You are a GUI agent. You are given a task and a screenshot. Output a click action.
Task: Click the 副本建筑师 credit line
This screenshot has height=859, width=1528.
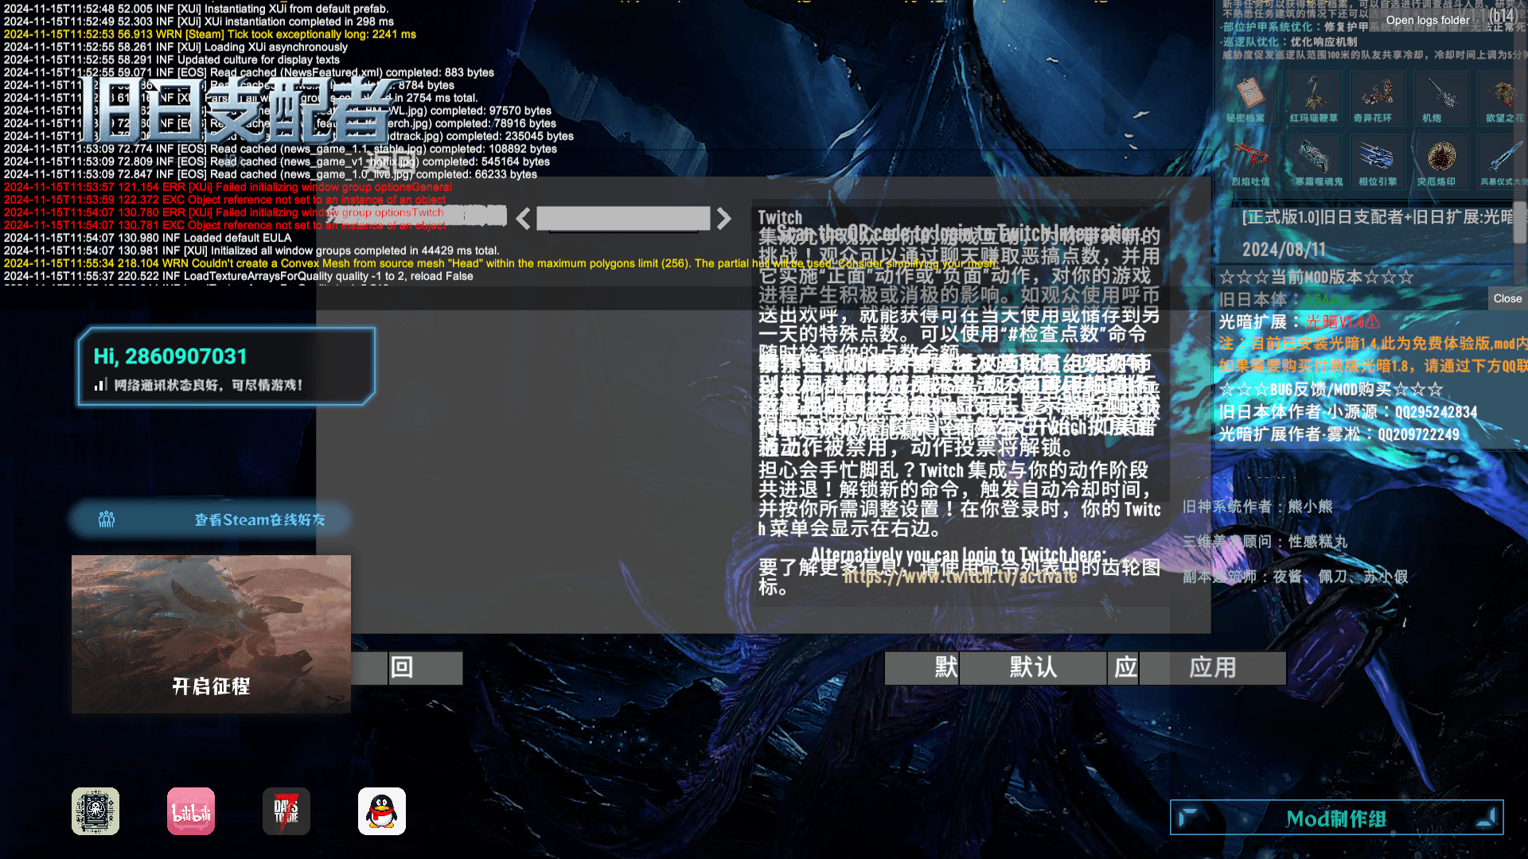coord(1295,577)
